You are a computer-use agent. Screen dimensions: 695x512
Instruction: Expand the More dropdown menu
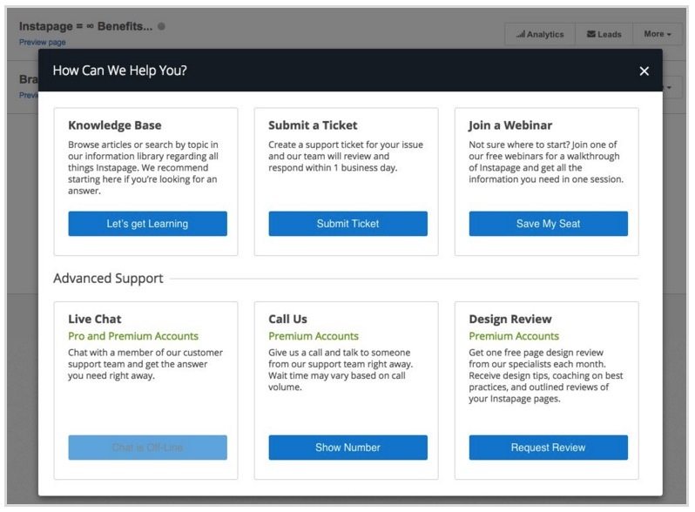[x=658, y=34]
